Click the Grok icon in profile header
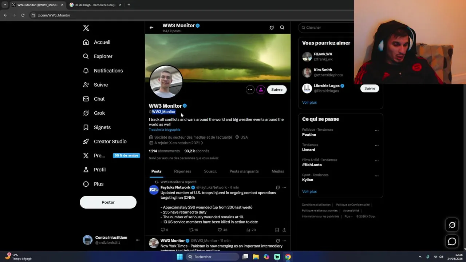The image size is (466, 262). (x=272, y=28)
